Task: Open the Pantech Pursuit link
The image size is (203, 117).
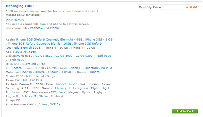Action: click(94, 84)
